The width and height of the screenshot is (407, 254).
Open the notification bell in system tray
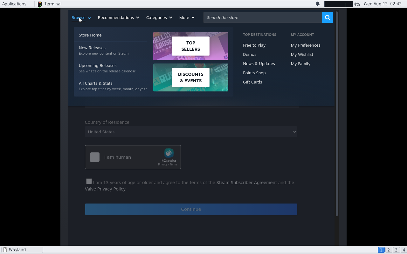[x=317, y=4]
